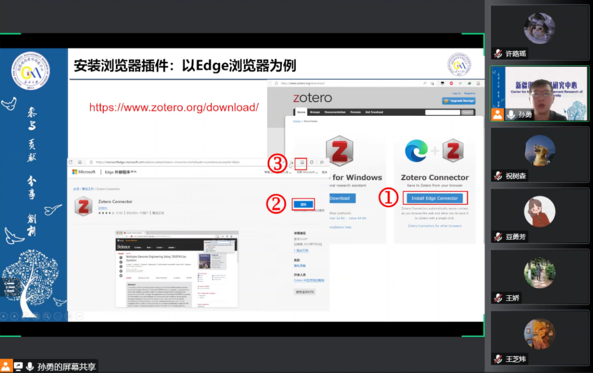Click the orange host badge on 孙勇's video
The image size is (593, 373).
(498, 114)
